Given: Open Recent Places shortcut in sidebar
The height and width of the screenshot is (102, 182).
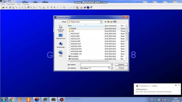Looking at the screenshot, I should [x=61, y=28].
